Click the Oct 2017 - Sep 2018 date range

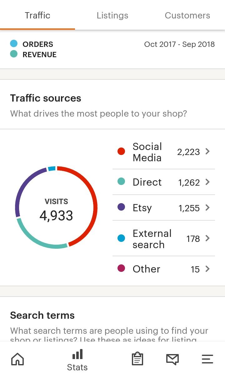tap(179, 44)
